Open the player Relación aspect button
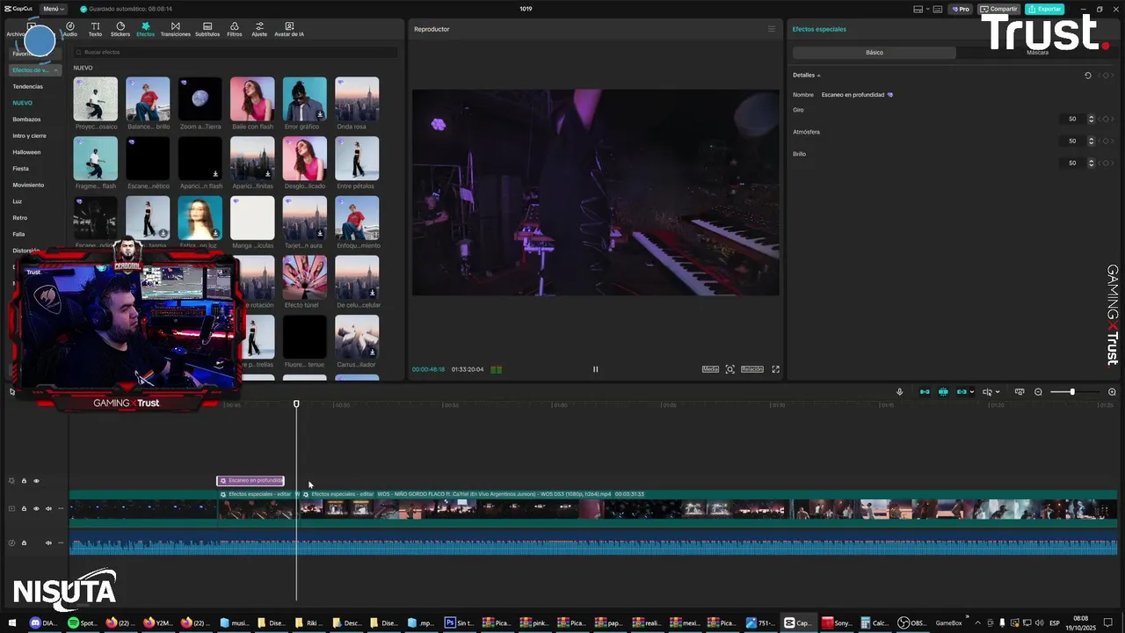This screenshot has height=633, width=1125. 751,369
